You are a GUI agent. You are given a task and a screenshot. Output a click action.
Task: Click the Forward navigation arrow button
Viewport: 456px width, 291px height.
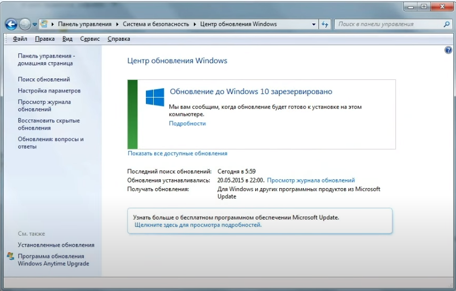(x=25, y=24)
